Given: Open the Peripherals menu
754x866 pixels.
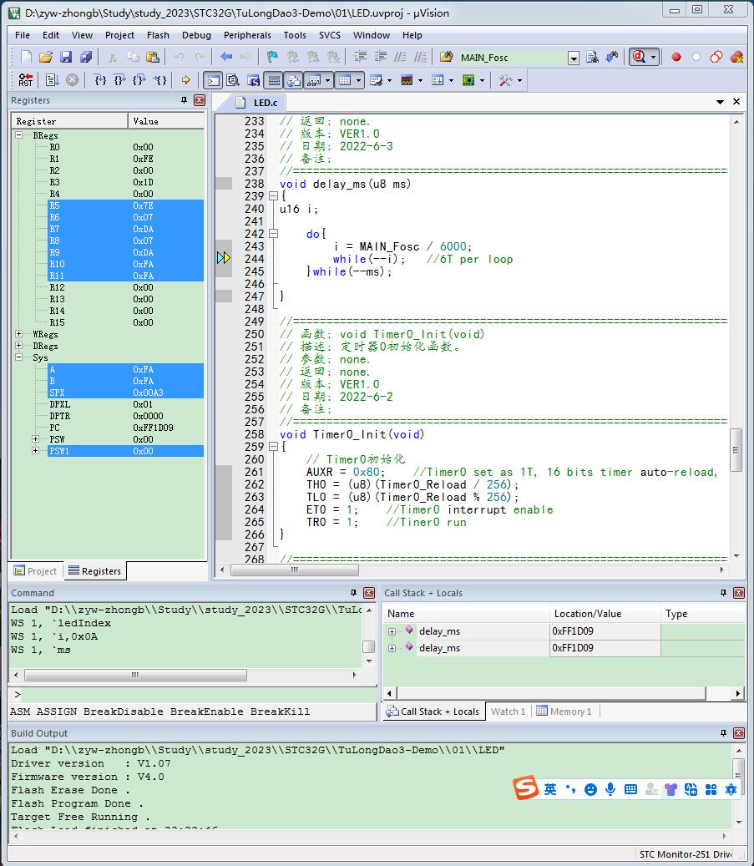Looking at the screenshot, I should [247, 35].
